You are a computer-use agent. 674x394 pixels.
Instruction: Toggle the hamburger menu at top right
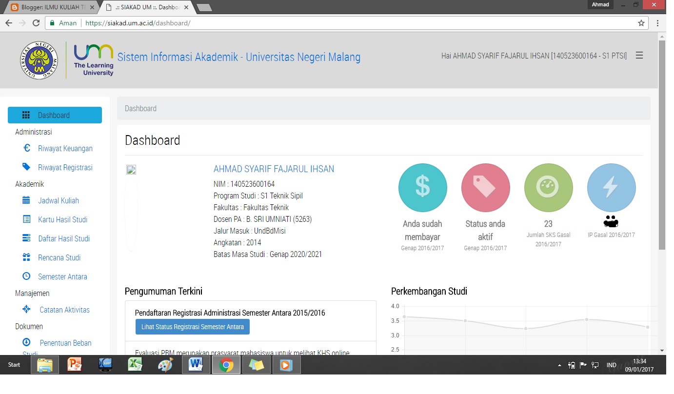coord(639,55)
